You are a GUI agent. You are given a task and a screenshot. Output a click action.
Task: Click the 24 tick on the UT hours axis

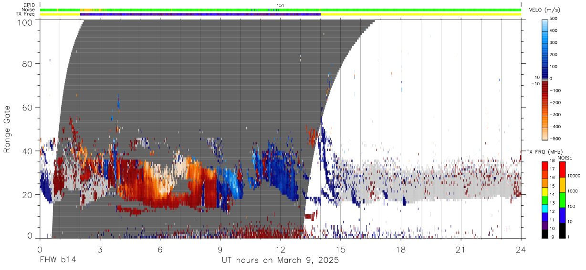pyautogui.click(x=521, y=249)
